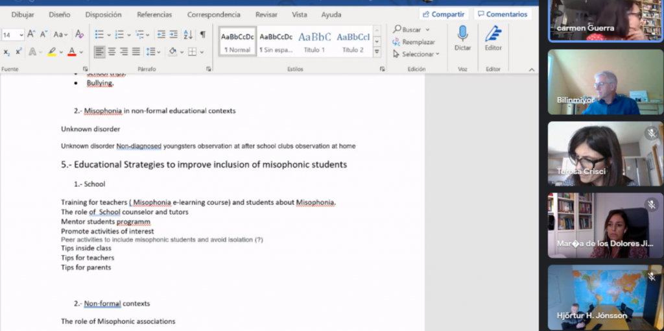Click the misspelled word 'programm' in document

tap(134, 222)
